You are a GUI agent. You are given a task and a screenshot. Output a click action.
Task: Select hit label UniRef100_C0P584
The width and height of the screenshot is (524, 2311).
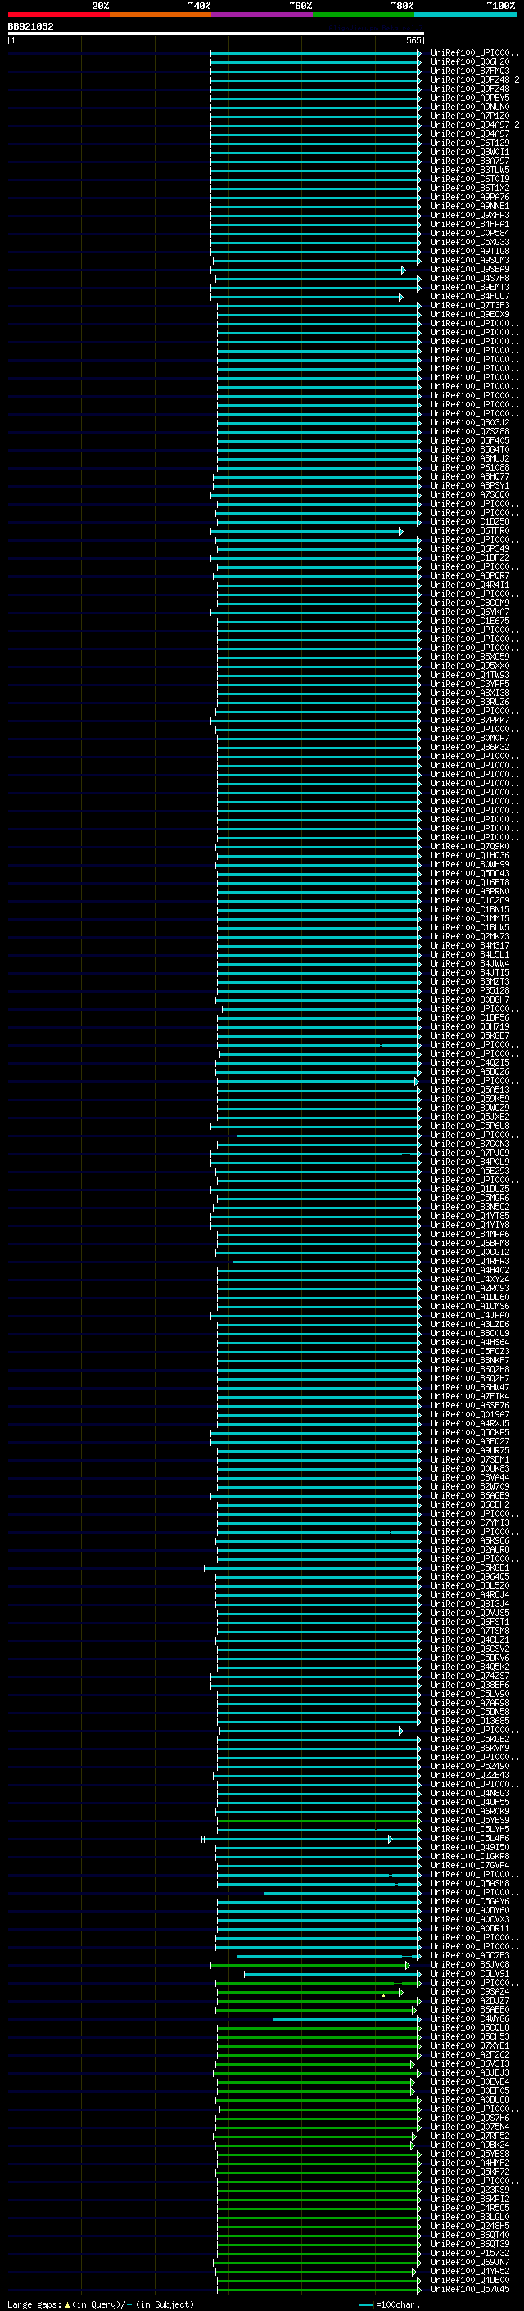coord(469,234)
